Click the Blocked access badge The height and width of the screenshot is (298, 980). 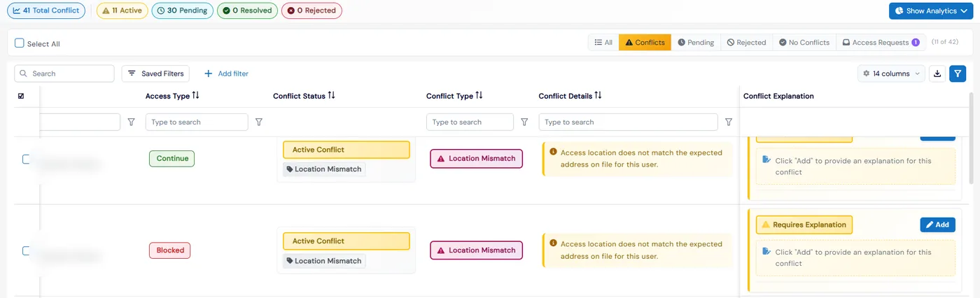pyautogui.click(x=170, y=250)
